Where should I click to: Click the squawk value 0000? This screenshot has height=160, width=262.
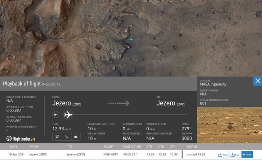(186, 138)
